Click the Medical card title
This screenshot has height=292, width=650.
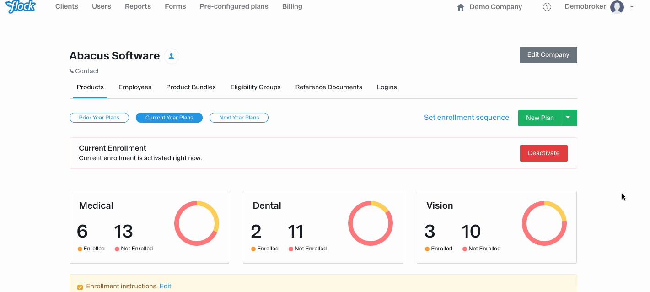coord(96,205)
